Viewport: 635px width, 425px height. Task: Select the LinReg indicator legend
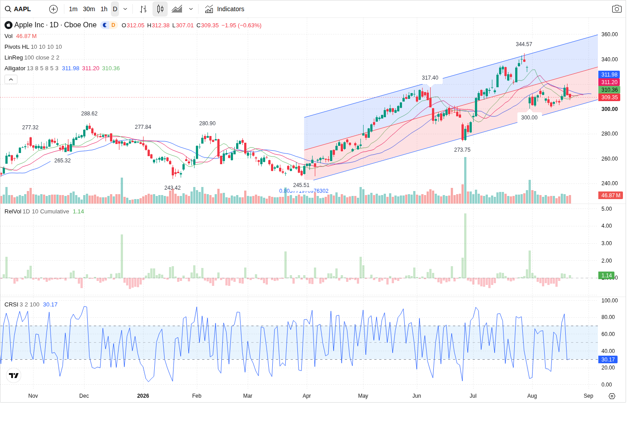click(32, 58)
